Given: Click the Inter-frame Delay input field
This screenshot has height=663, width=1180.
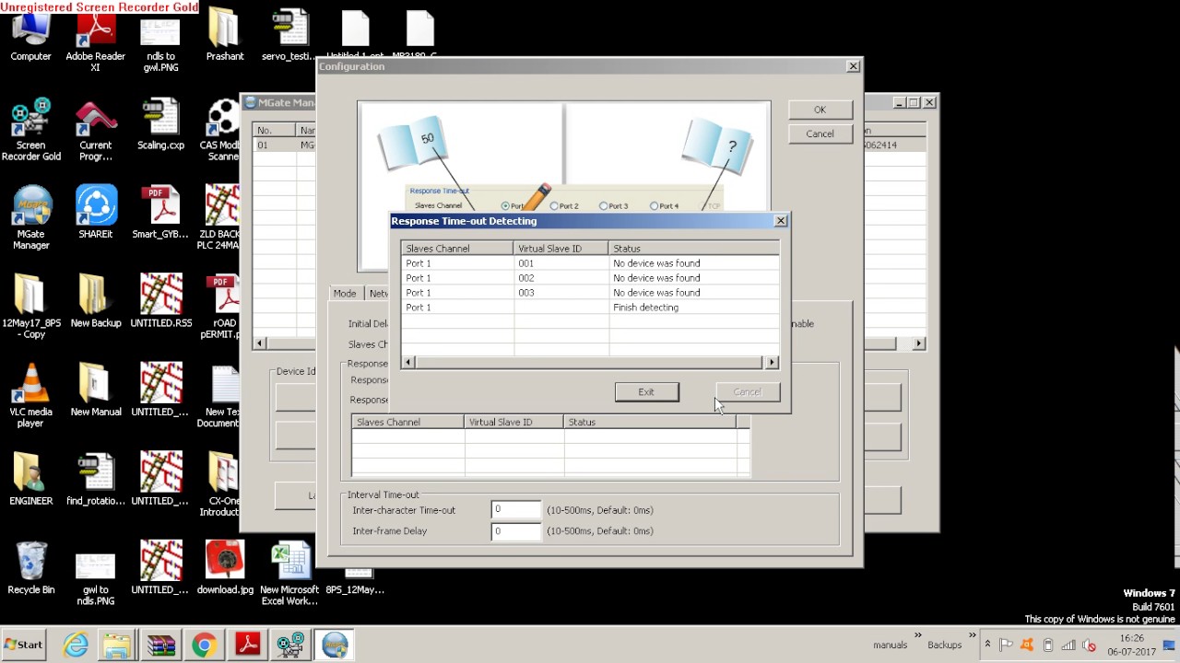Looking at the screenshot, I should tap(515, 531).
